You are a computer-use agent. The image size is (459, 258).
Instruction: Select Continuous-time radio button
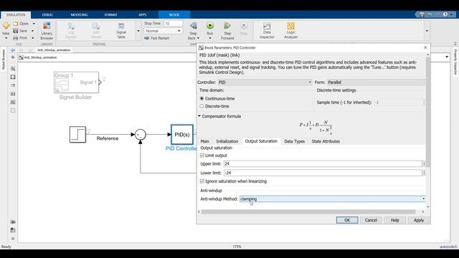[202, 99]
